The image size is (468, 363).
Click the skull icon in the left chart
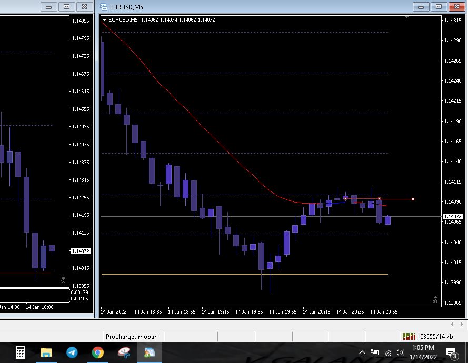click(x=63, y=280)
